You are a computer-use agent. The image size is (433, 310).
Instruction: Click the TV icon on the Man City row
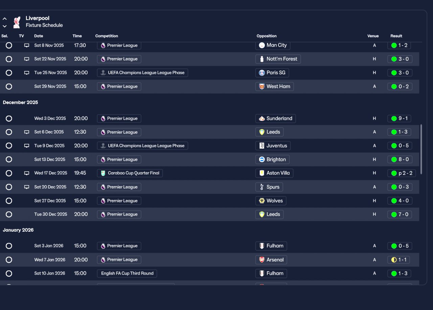(x=27, y=45)
